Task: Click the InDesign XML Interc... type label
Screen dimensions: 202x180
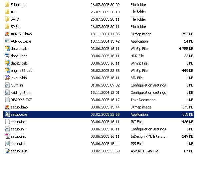Action: (x=148, y=136)
